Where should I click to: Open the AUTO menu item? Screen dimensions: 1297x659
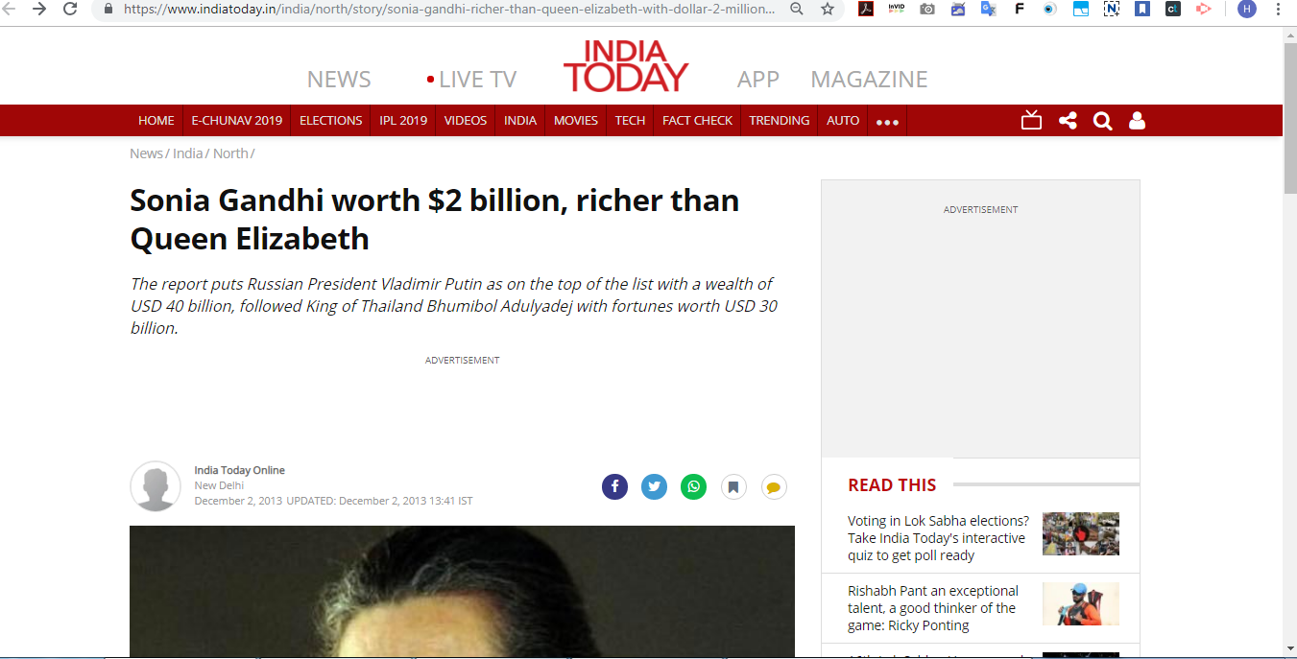click(x=843, y=121)
